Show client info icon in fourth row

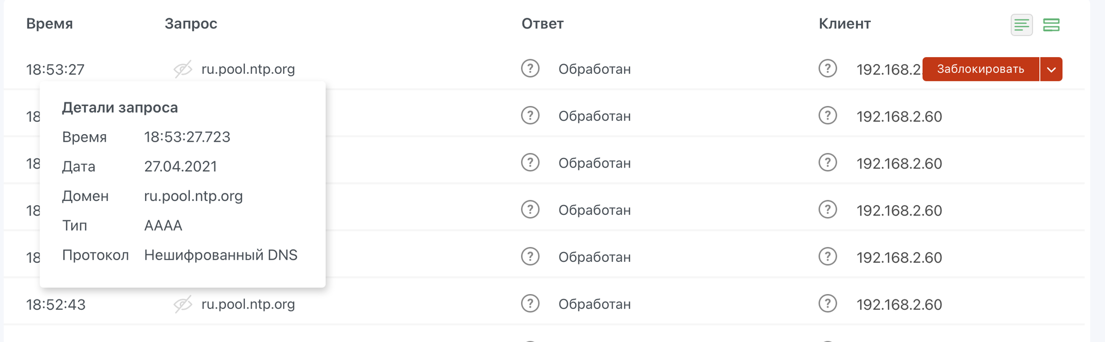(828, 210)
